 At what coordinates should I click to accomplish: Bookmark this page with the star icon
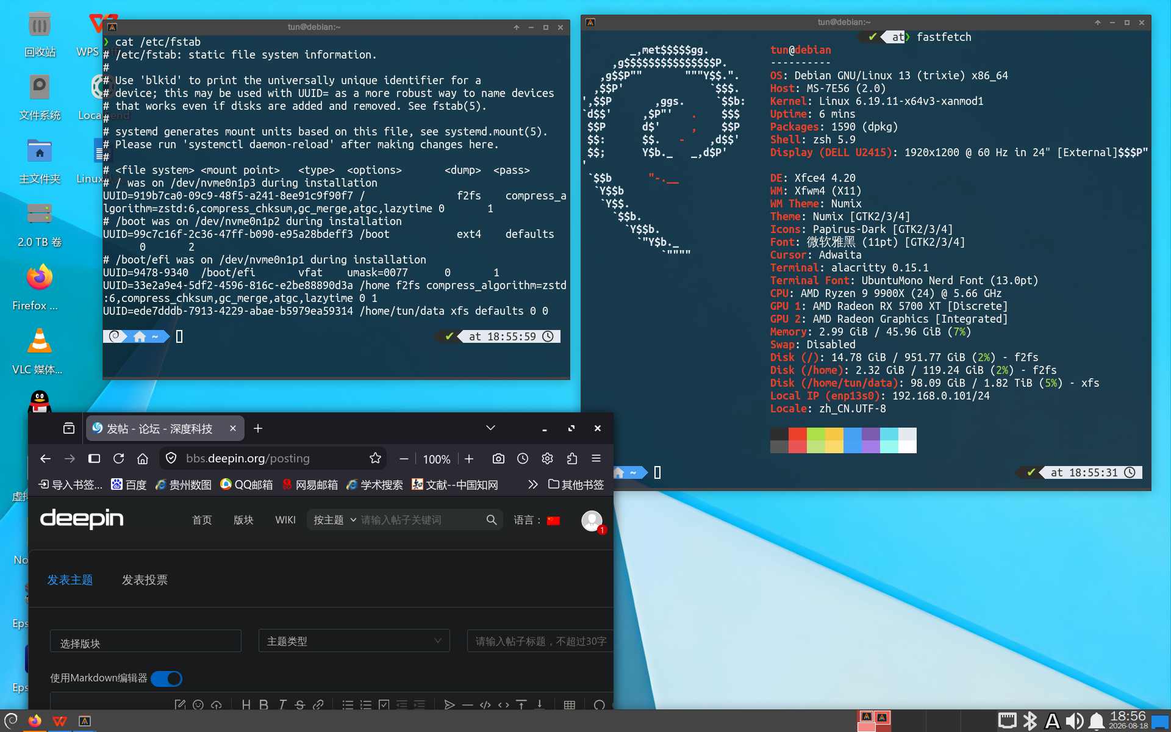(375, 458)
